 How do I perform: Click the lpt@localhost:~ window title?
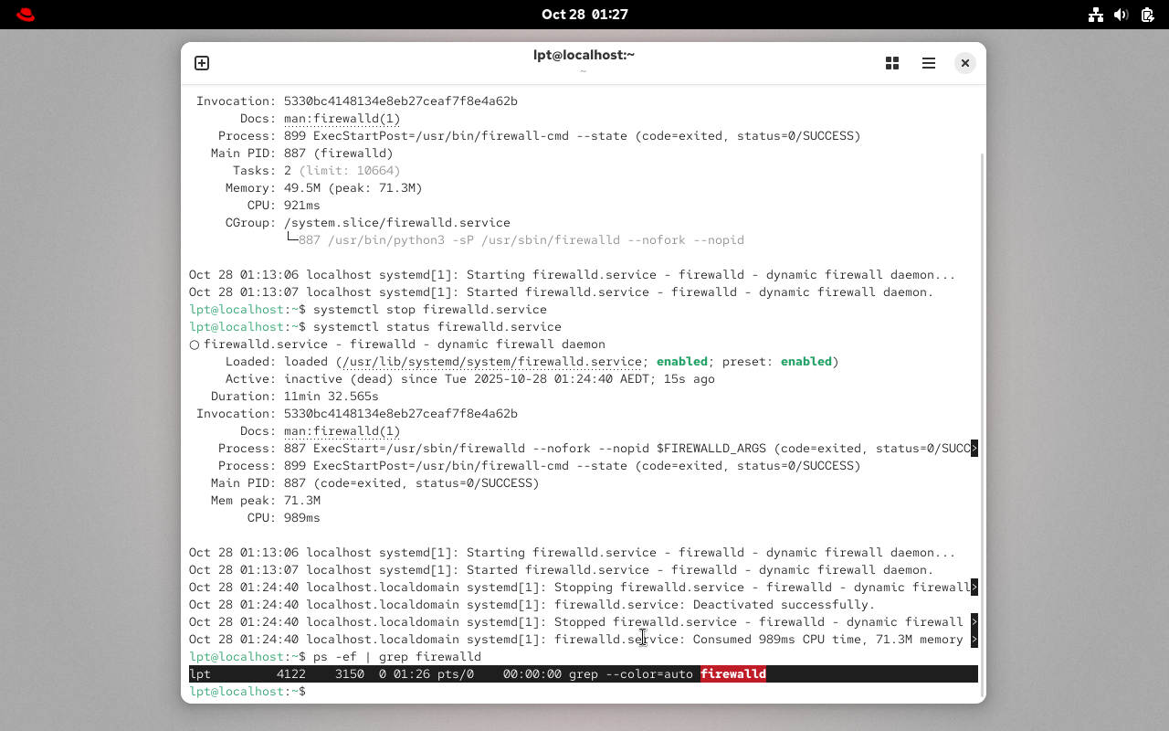pyautogui.click(x=584, y=55)
